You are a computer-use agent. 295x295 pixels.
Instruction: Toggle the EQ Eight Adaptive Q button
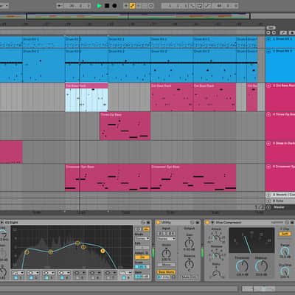pyautogui.click(x=142, y=257)
